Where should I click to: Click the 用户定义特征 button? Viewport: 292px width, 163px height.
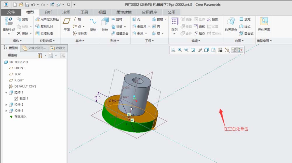(x=47, y=19)
